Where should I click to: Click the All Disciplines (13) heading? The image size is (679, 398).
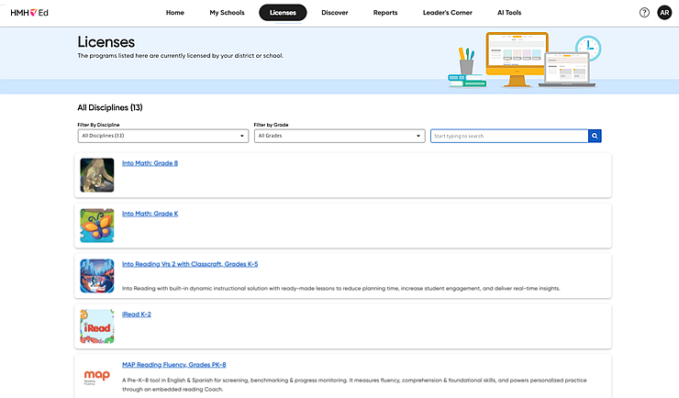[110, 107]
